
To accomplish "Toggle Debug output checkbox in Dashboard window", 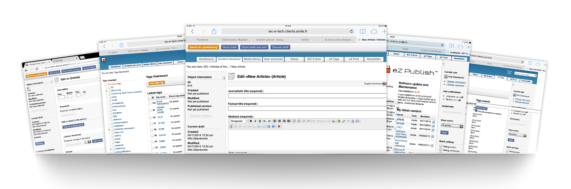I will coord(441,146).
